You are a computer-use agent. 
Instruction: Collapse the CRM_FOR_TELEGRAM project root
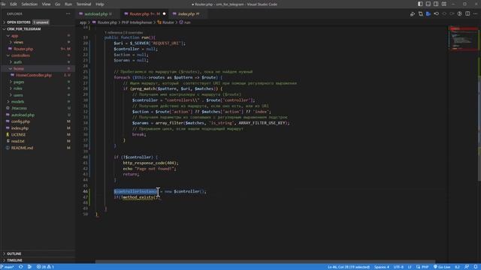tap(38, 28)
